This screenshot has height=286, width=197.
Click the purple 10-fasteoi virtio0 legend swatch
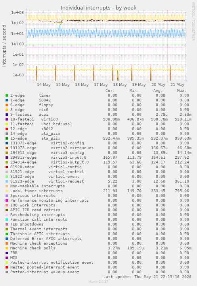[x=7, y=119]
